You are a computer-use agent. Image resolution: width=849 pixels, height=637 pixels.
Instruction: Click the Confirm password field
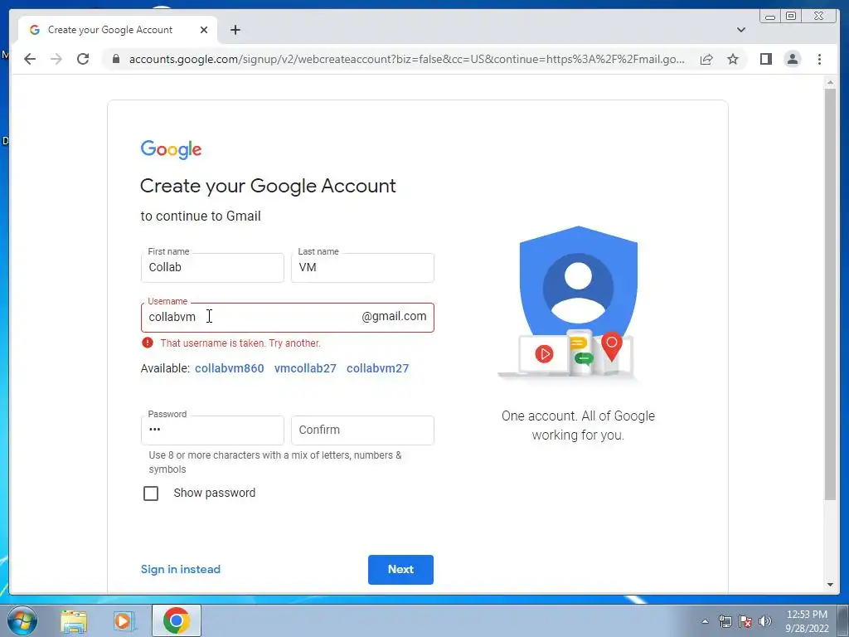362,430
